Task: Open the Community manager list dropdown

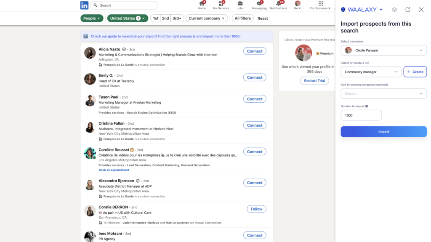Action: (x=371, y=72)
